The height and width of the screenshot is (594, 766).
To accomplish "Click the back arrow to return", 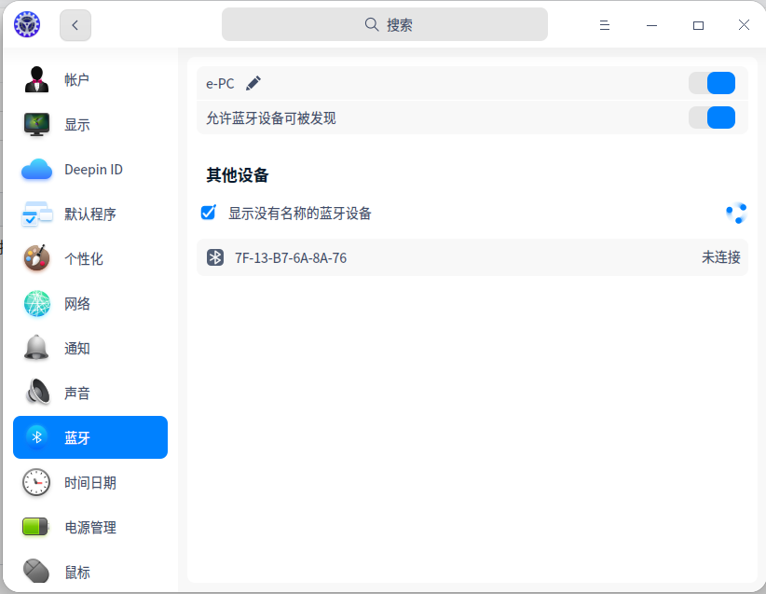I will 75,25.
